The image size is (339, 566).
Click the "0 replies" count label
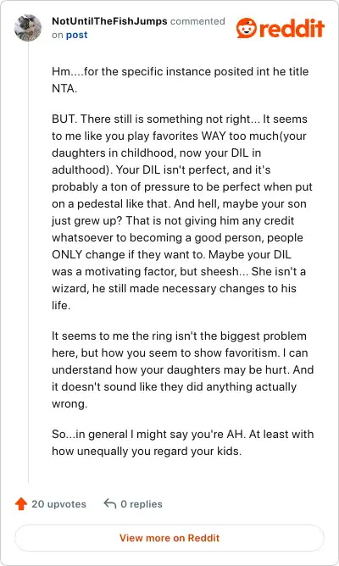[142, 504]
